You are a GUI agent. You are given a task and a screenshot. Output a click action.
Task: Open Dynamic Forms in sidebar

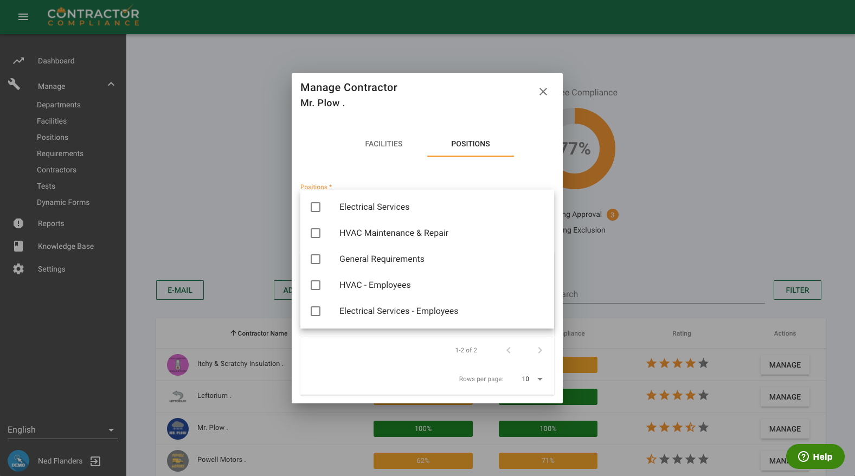coord(63,202)
